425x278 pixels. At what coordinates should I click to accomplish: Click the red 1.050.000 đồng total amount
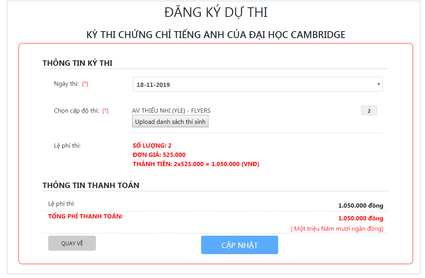pos(361,218)
